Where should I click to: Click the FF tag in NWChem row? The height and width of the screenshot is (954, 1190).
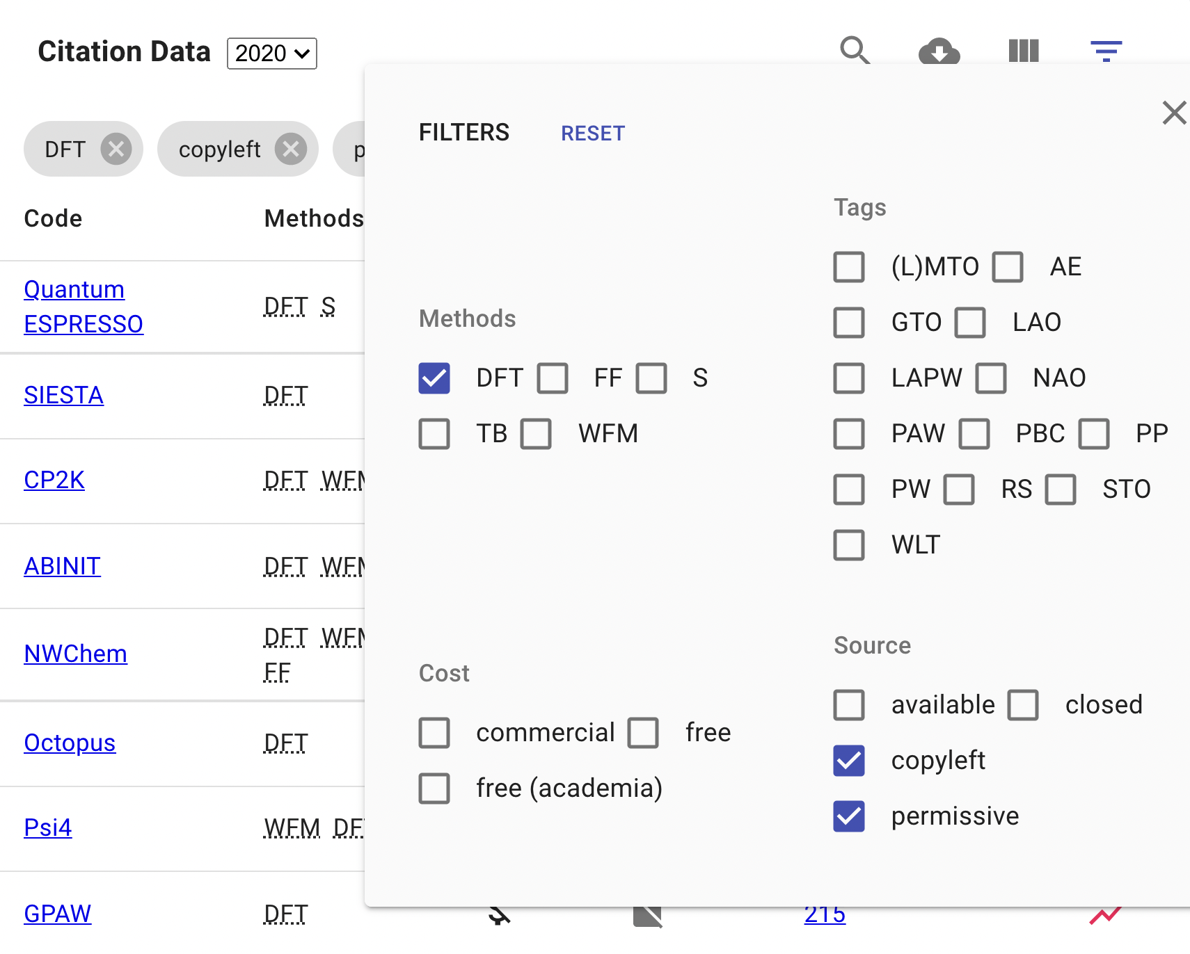click(277, 672)
